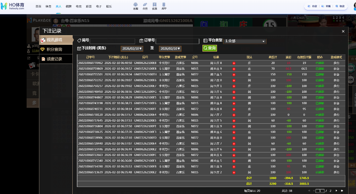Click the 客服 customer service icon
Screen dimensions: 356x194
[x=136, y=6]
